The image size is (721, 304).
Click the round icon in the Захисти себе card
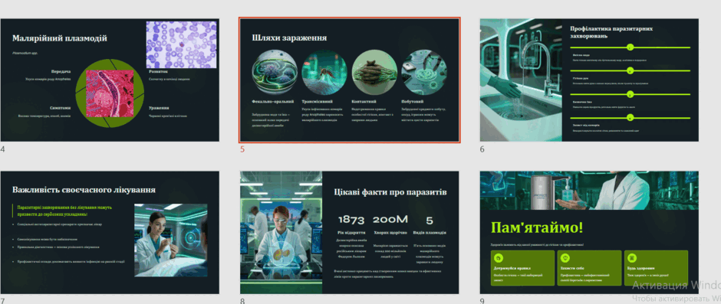566,257
